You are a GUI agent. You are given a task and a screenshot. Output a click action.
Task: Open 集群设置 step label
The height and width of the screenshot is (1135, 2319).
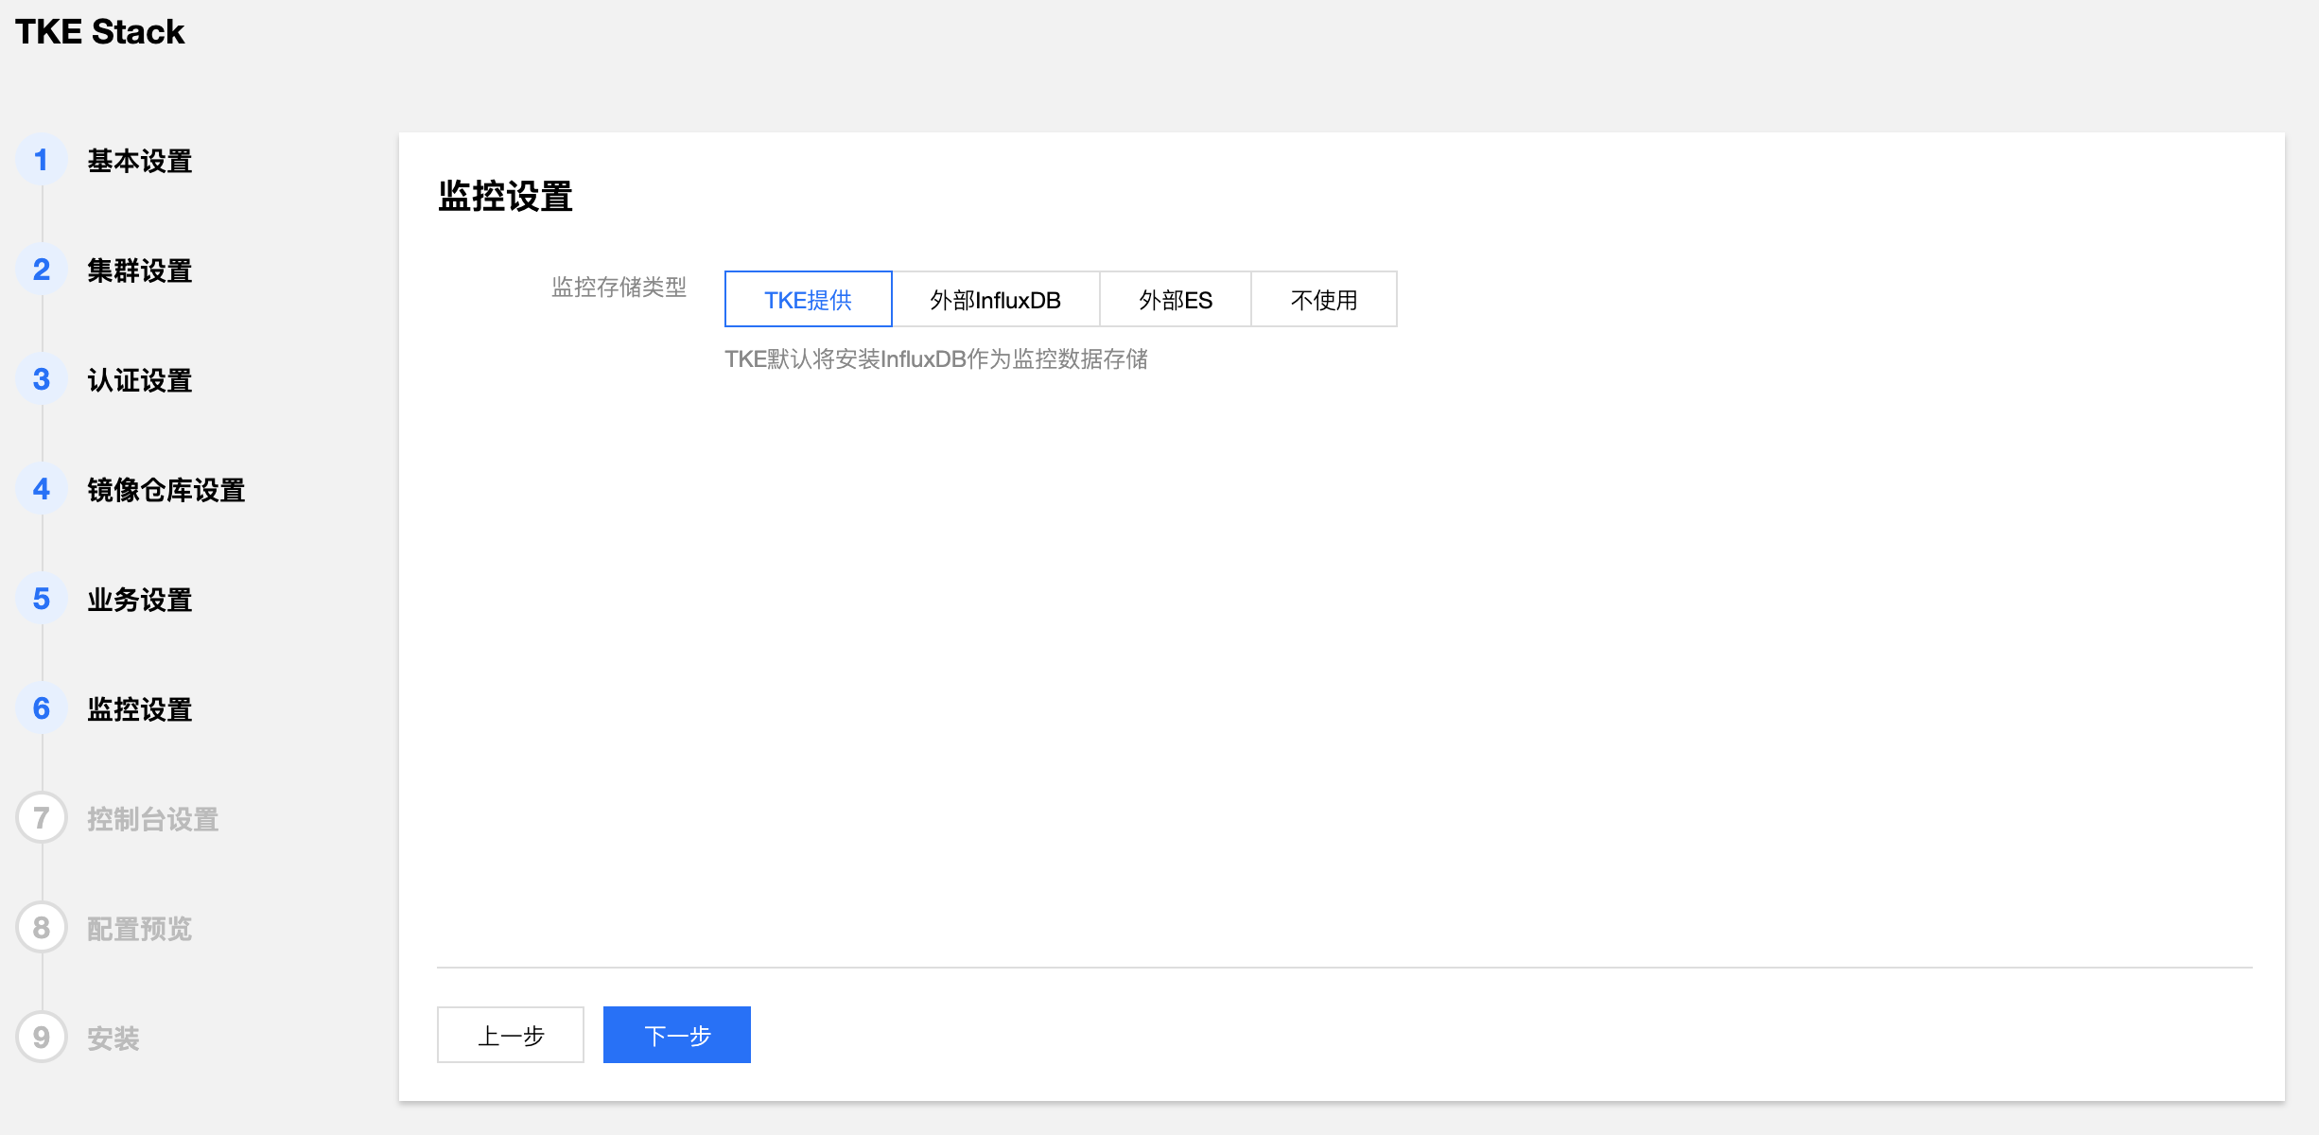pos(140,271)
